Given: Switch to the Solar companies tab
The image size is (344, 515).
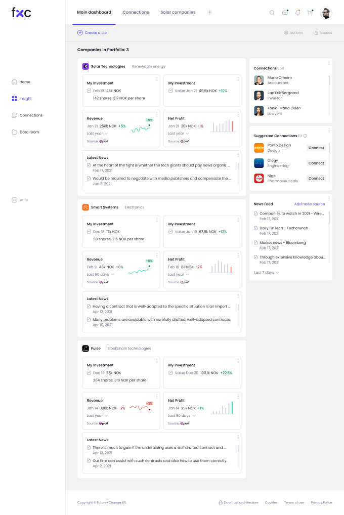Looking at the screenshot, I should pyautogui.click(x=178, y=12).
